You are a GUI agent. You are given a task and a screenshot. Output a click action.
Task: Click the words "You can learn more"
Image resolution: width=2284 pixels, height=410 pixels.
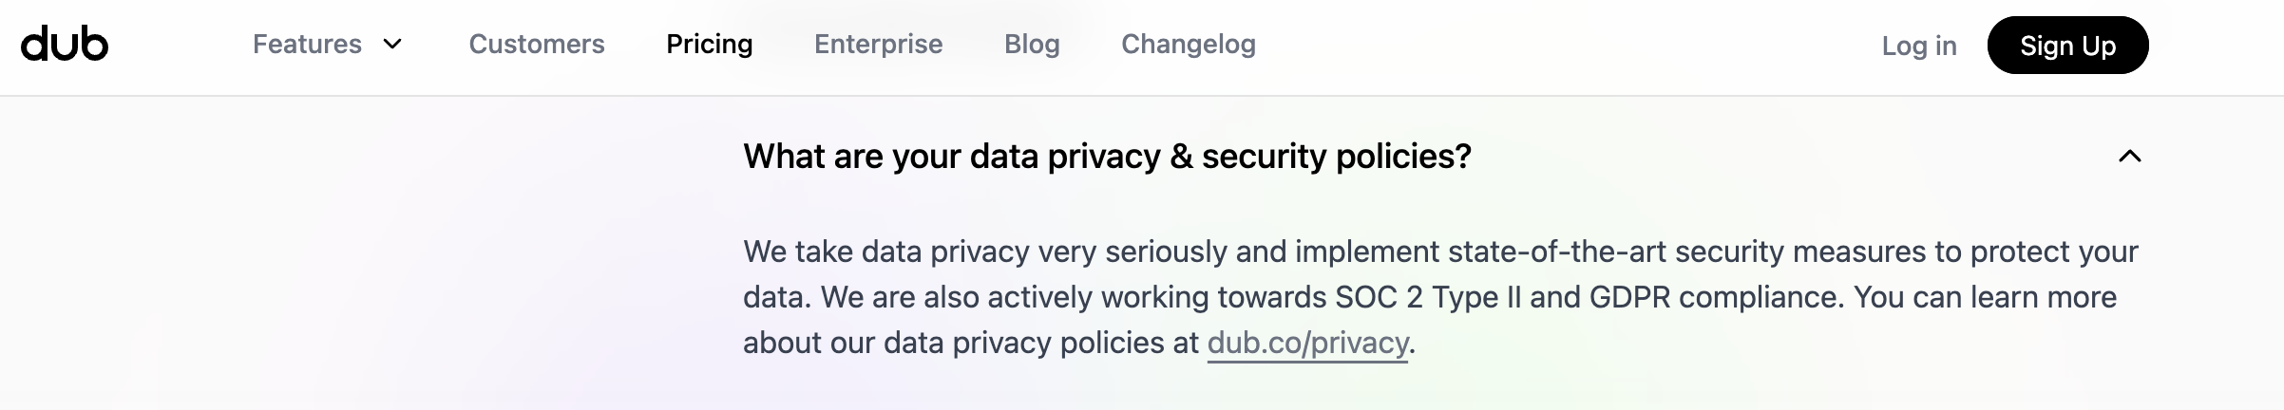[x=1985, y=297]
